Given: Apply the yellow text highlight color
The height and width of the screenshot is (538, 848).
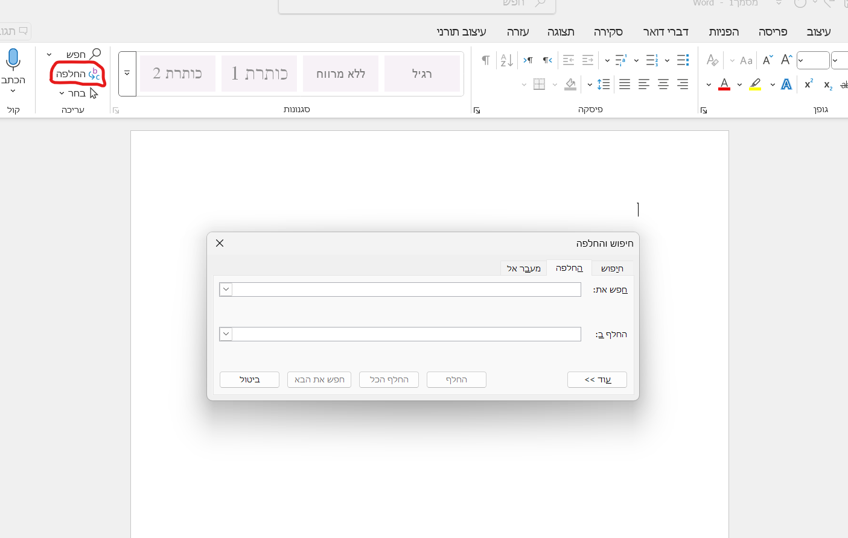Looking at the screenshot, I should [755, 84].
